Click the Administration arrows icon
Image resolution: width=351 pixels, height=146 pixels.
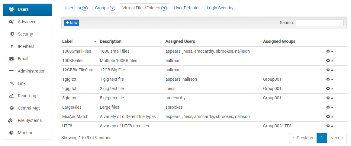point(11,71)
